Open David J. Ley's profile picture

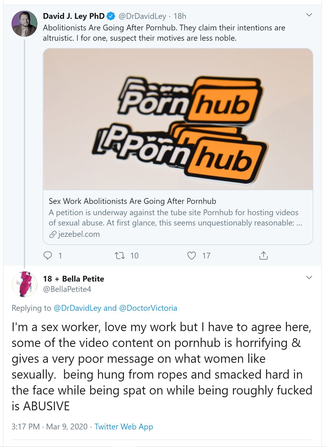pyautogui.click(x=24, y=24)
